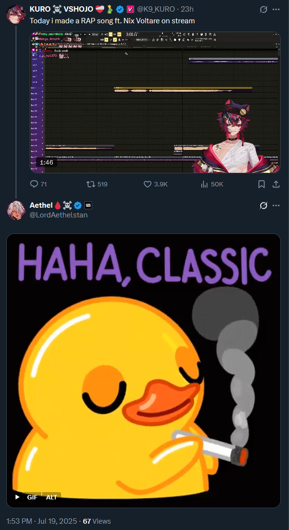Click the Grok icon on KURO's tweet
Image resolution: width=289 pixels, height=530 pixels.
(x=264, y=10)
